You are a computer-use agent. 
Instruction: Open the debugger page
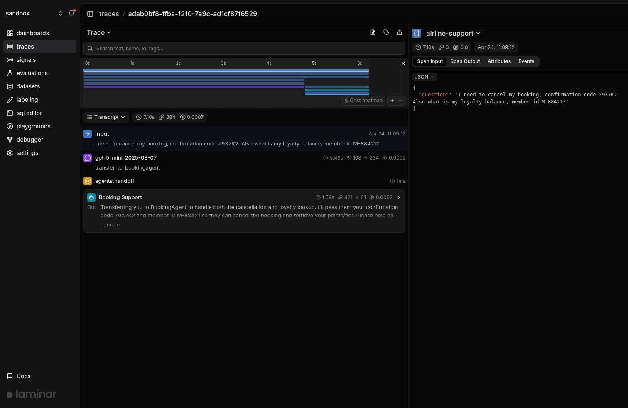coord(40,140)
